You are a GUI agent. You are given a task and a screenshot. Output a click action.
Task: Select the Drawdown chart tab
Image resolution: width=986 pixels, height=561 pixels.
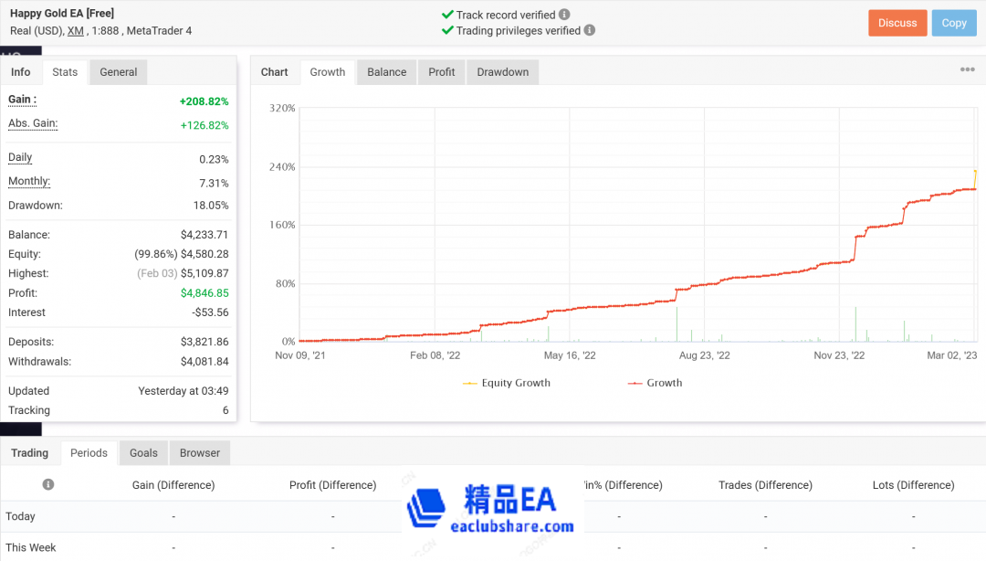502,71
